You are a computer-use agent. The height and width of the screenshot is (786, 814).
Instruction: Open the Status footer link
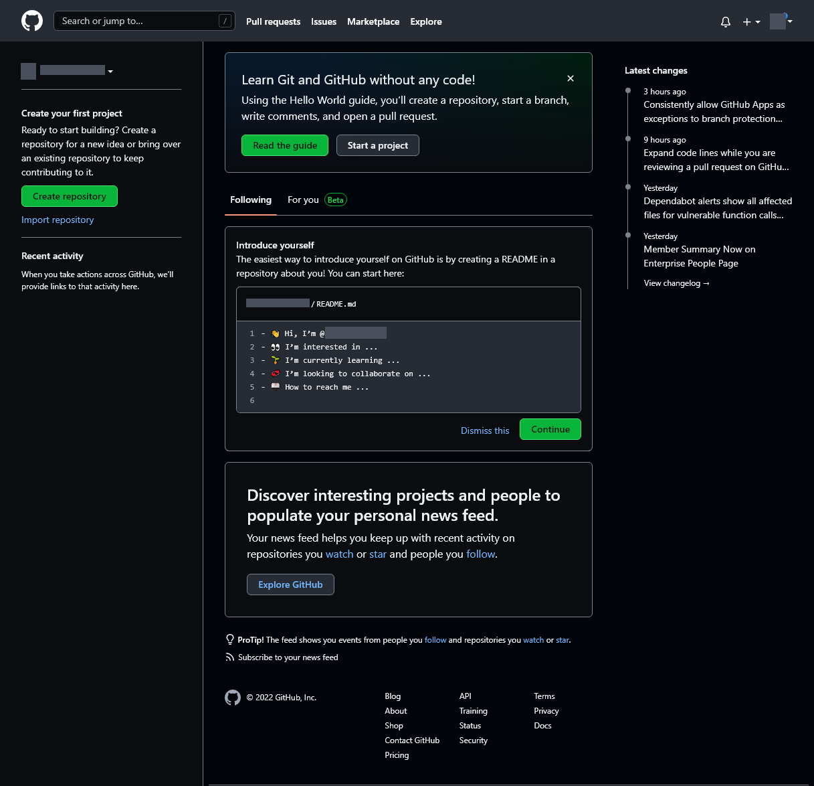point(470,726)
